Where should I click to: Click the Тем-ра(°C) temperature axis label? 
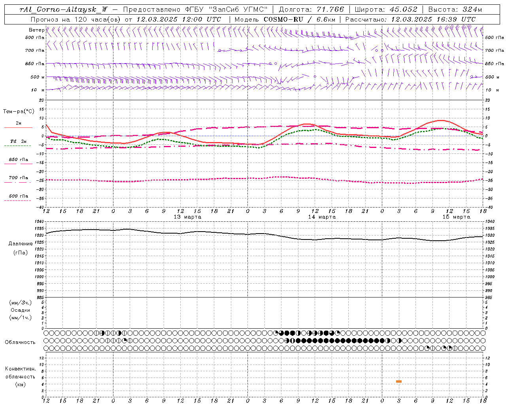point(19,112)
